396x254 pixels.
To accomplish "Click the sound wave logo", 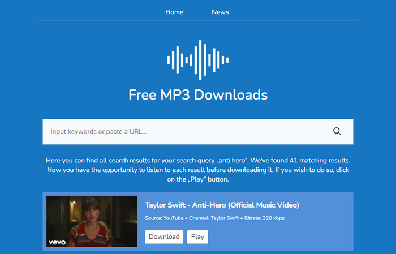I will pyautogui.click(x=198, y=60).
